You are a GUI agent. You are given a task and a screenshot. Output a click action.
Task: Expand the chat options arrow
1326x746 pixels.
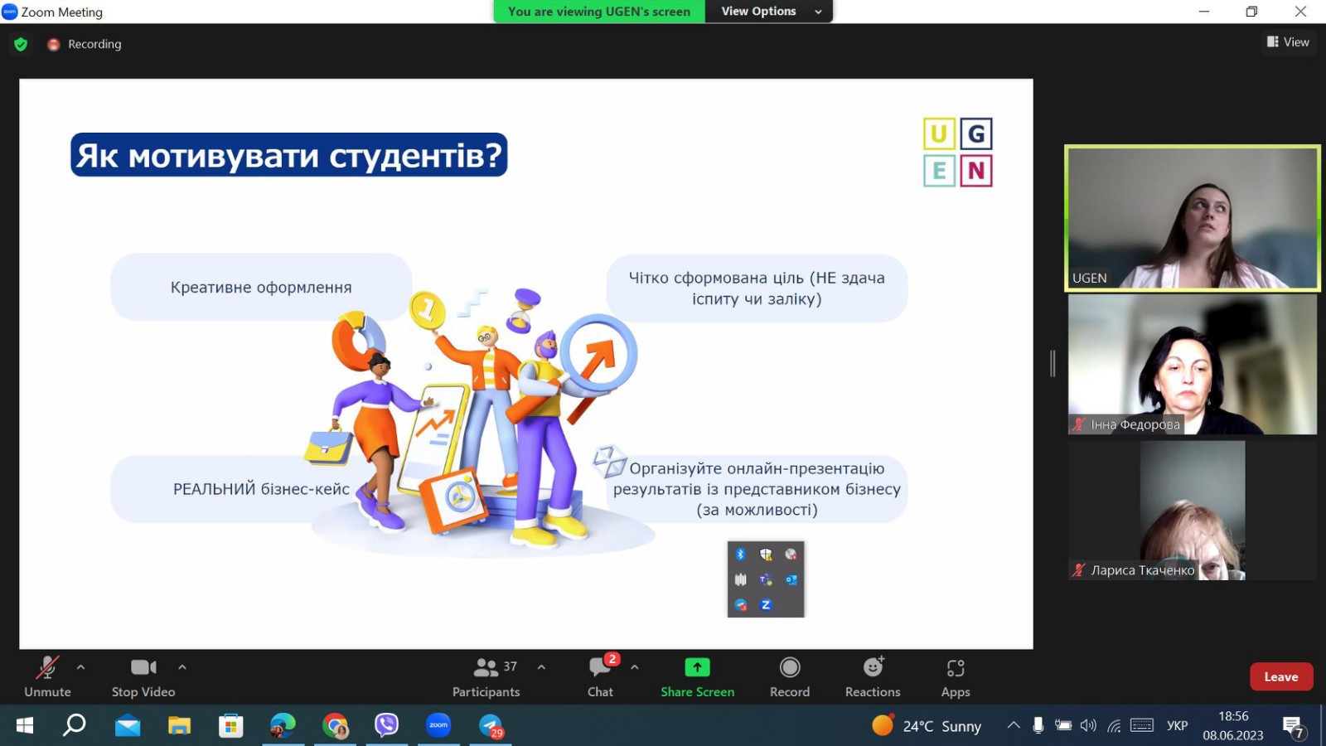635,666
